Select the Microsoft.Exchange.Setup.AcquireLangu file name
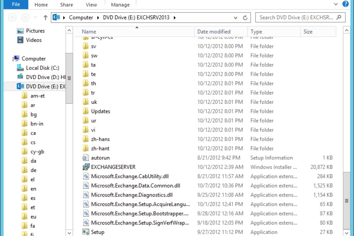Viewport: 354px width, 236px height. click(140, 204)
